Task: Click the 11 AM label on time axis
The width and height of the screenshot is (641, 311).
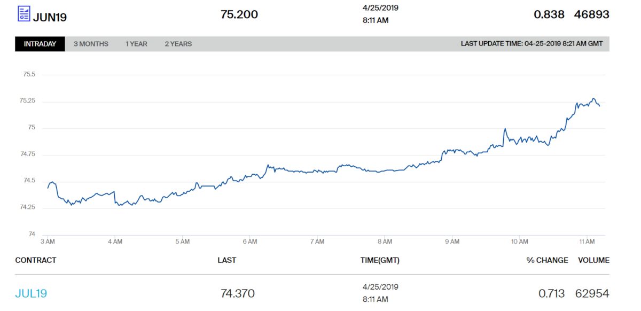Action: point(587,242)
